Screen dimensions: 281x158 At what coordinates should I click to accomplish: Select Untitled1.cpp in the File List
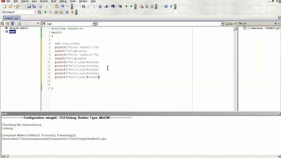click(x=263, y=28)
